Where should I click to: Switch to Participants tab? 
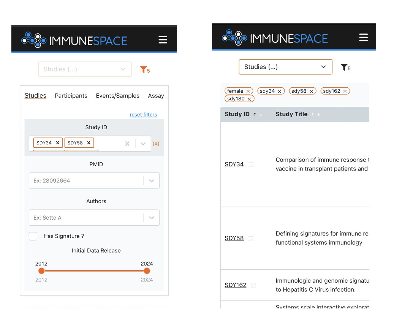click(71, 96)
